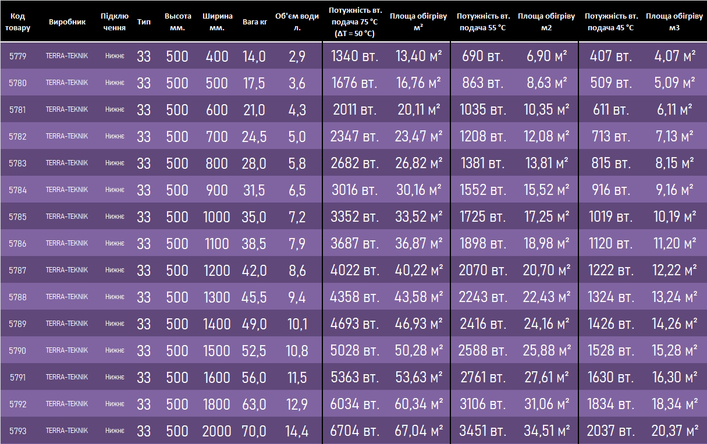Click heating area 20,37 м²

pyautogui.click(x=675, y=431)
